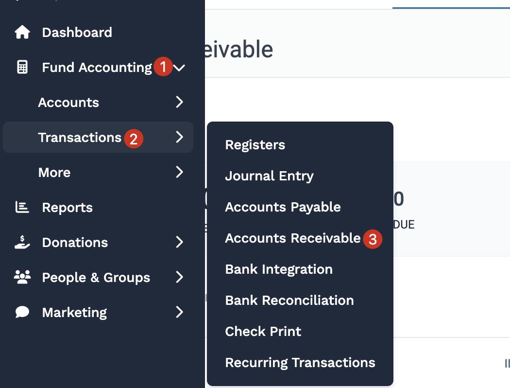This screenshot has width=510, height=388.
Task: Go to Bank Reconciliation
Action: 289,300
